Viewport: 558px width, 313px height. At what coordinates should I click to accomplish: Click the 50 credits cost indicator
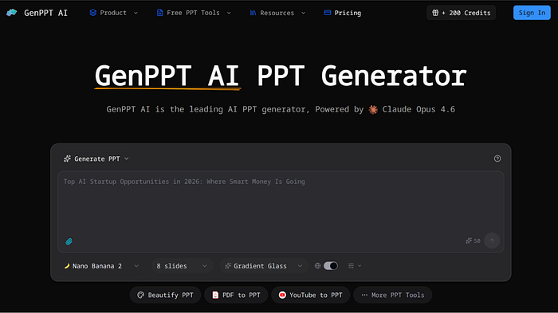(473, 241)
